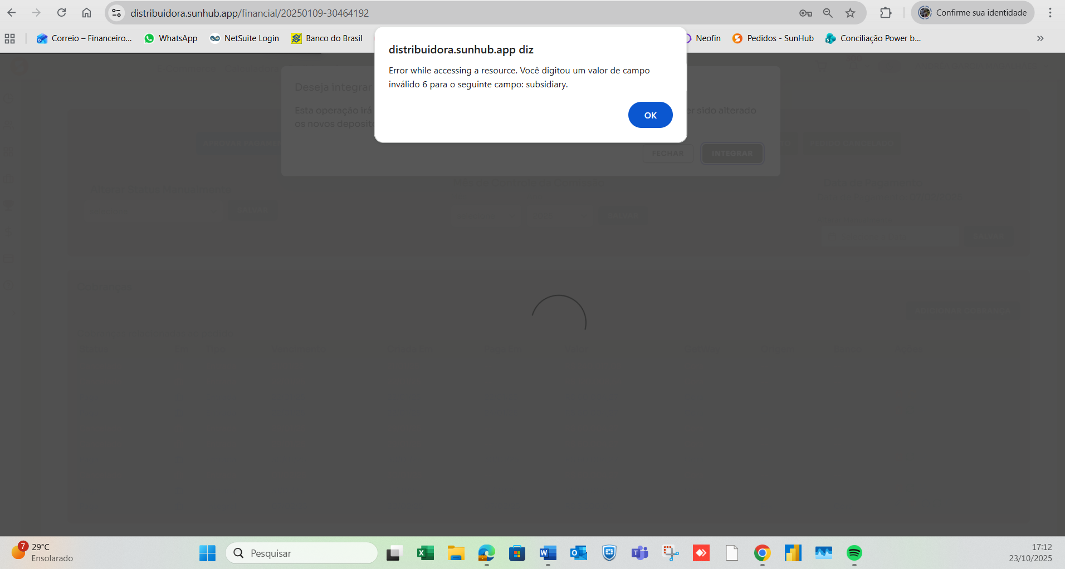The width and height of the screenshot is (1065, 569).
Task: Open the Chrome apps grid icon
Action: 9,38
